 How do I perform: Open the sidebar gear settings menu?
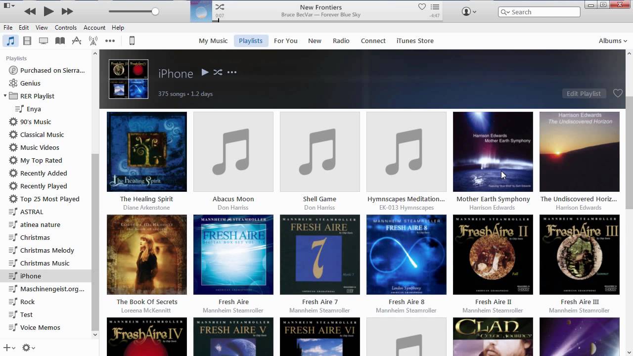(x=29, y=348)
